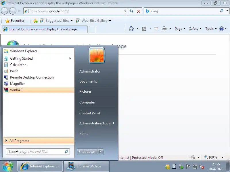Start Remote Desktop Connection

coord(39,77)
